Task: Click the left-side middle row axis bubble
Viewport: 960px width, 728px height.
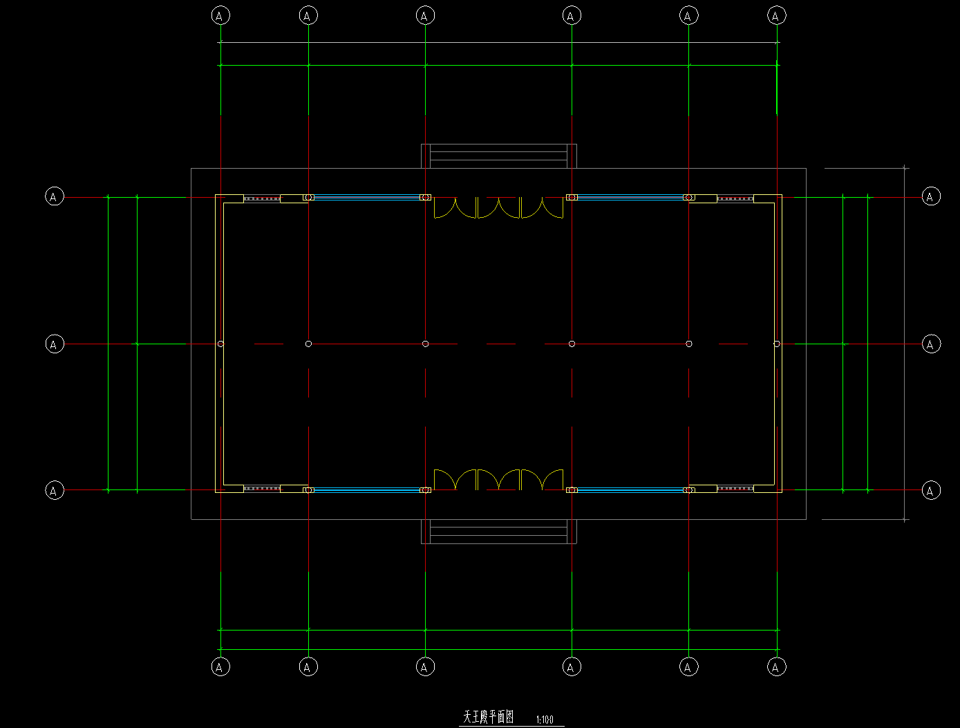Action: click(x=55, y=344)
